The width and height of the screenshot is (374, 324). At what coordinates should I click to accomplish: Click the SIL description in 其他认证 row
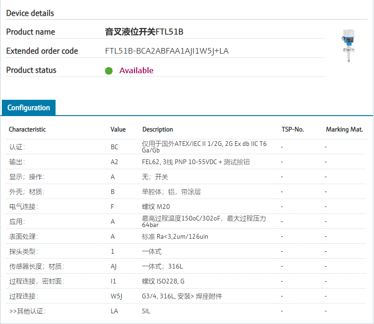tap(146, 311)
